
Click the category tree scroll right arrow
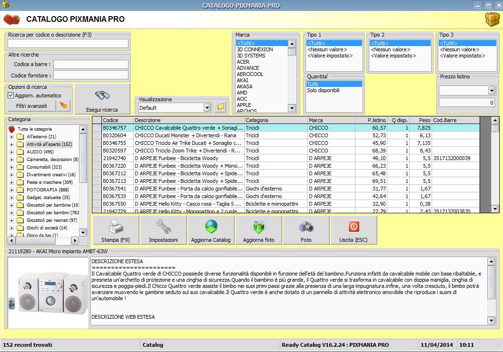pyautogui.click(x=75, y=240)
